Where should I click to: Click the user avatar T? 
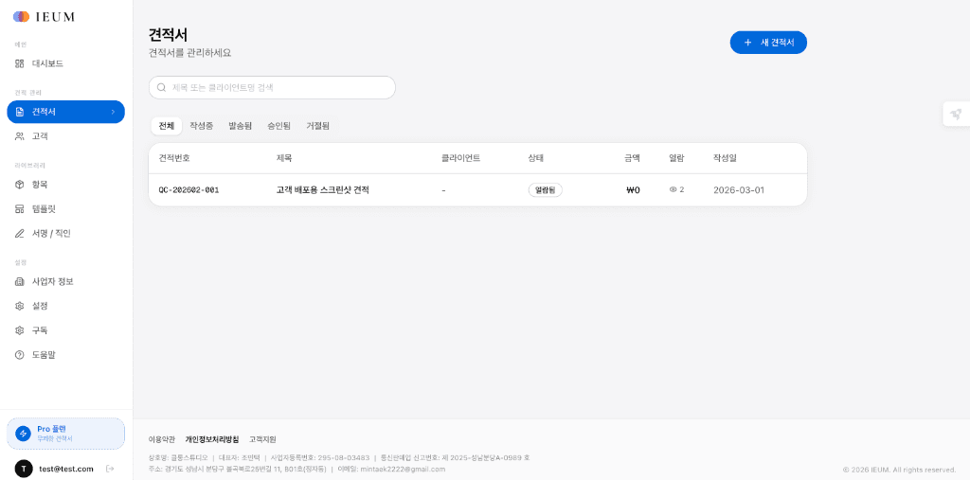coord(24,469)
